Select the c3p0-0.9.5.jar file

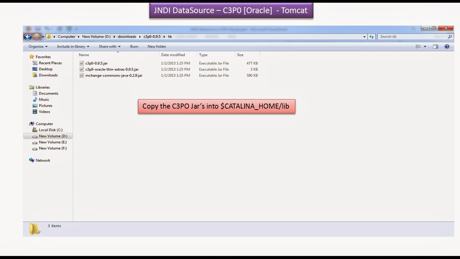[97, 63]
